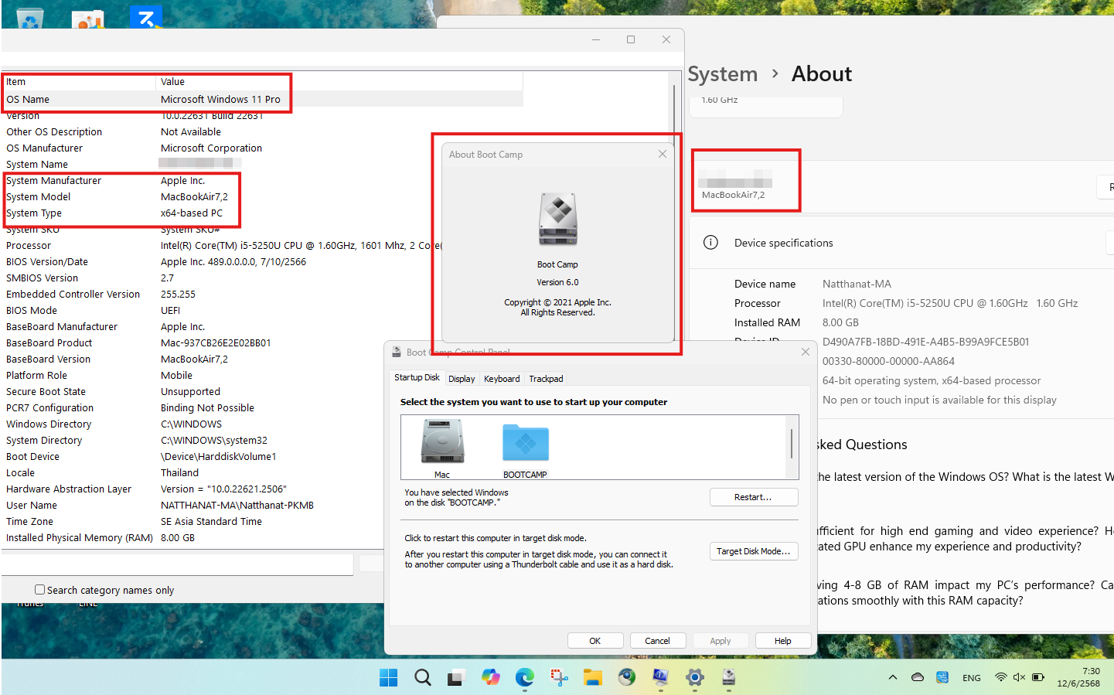Click the muted volume tray icon
The image size is (1114, 695).
click(1019, 678)
